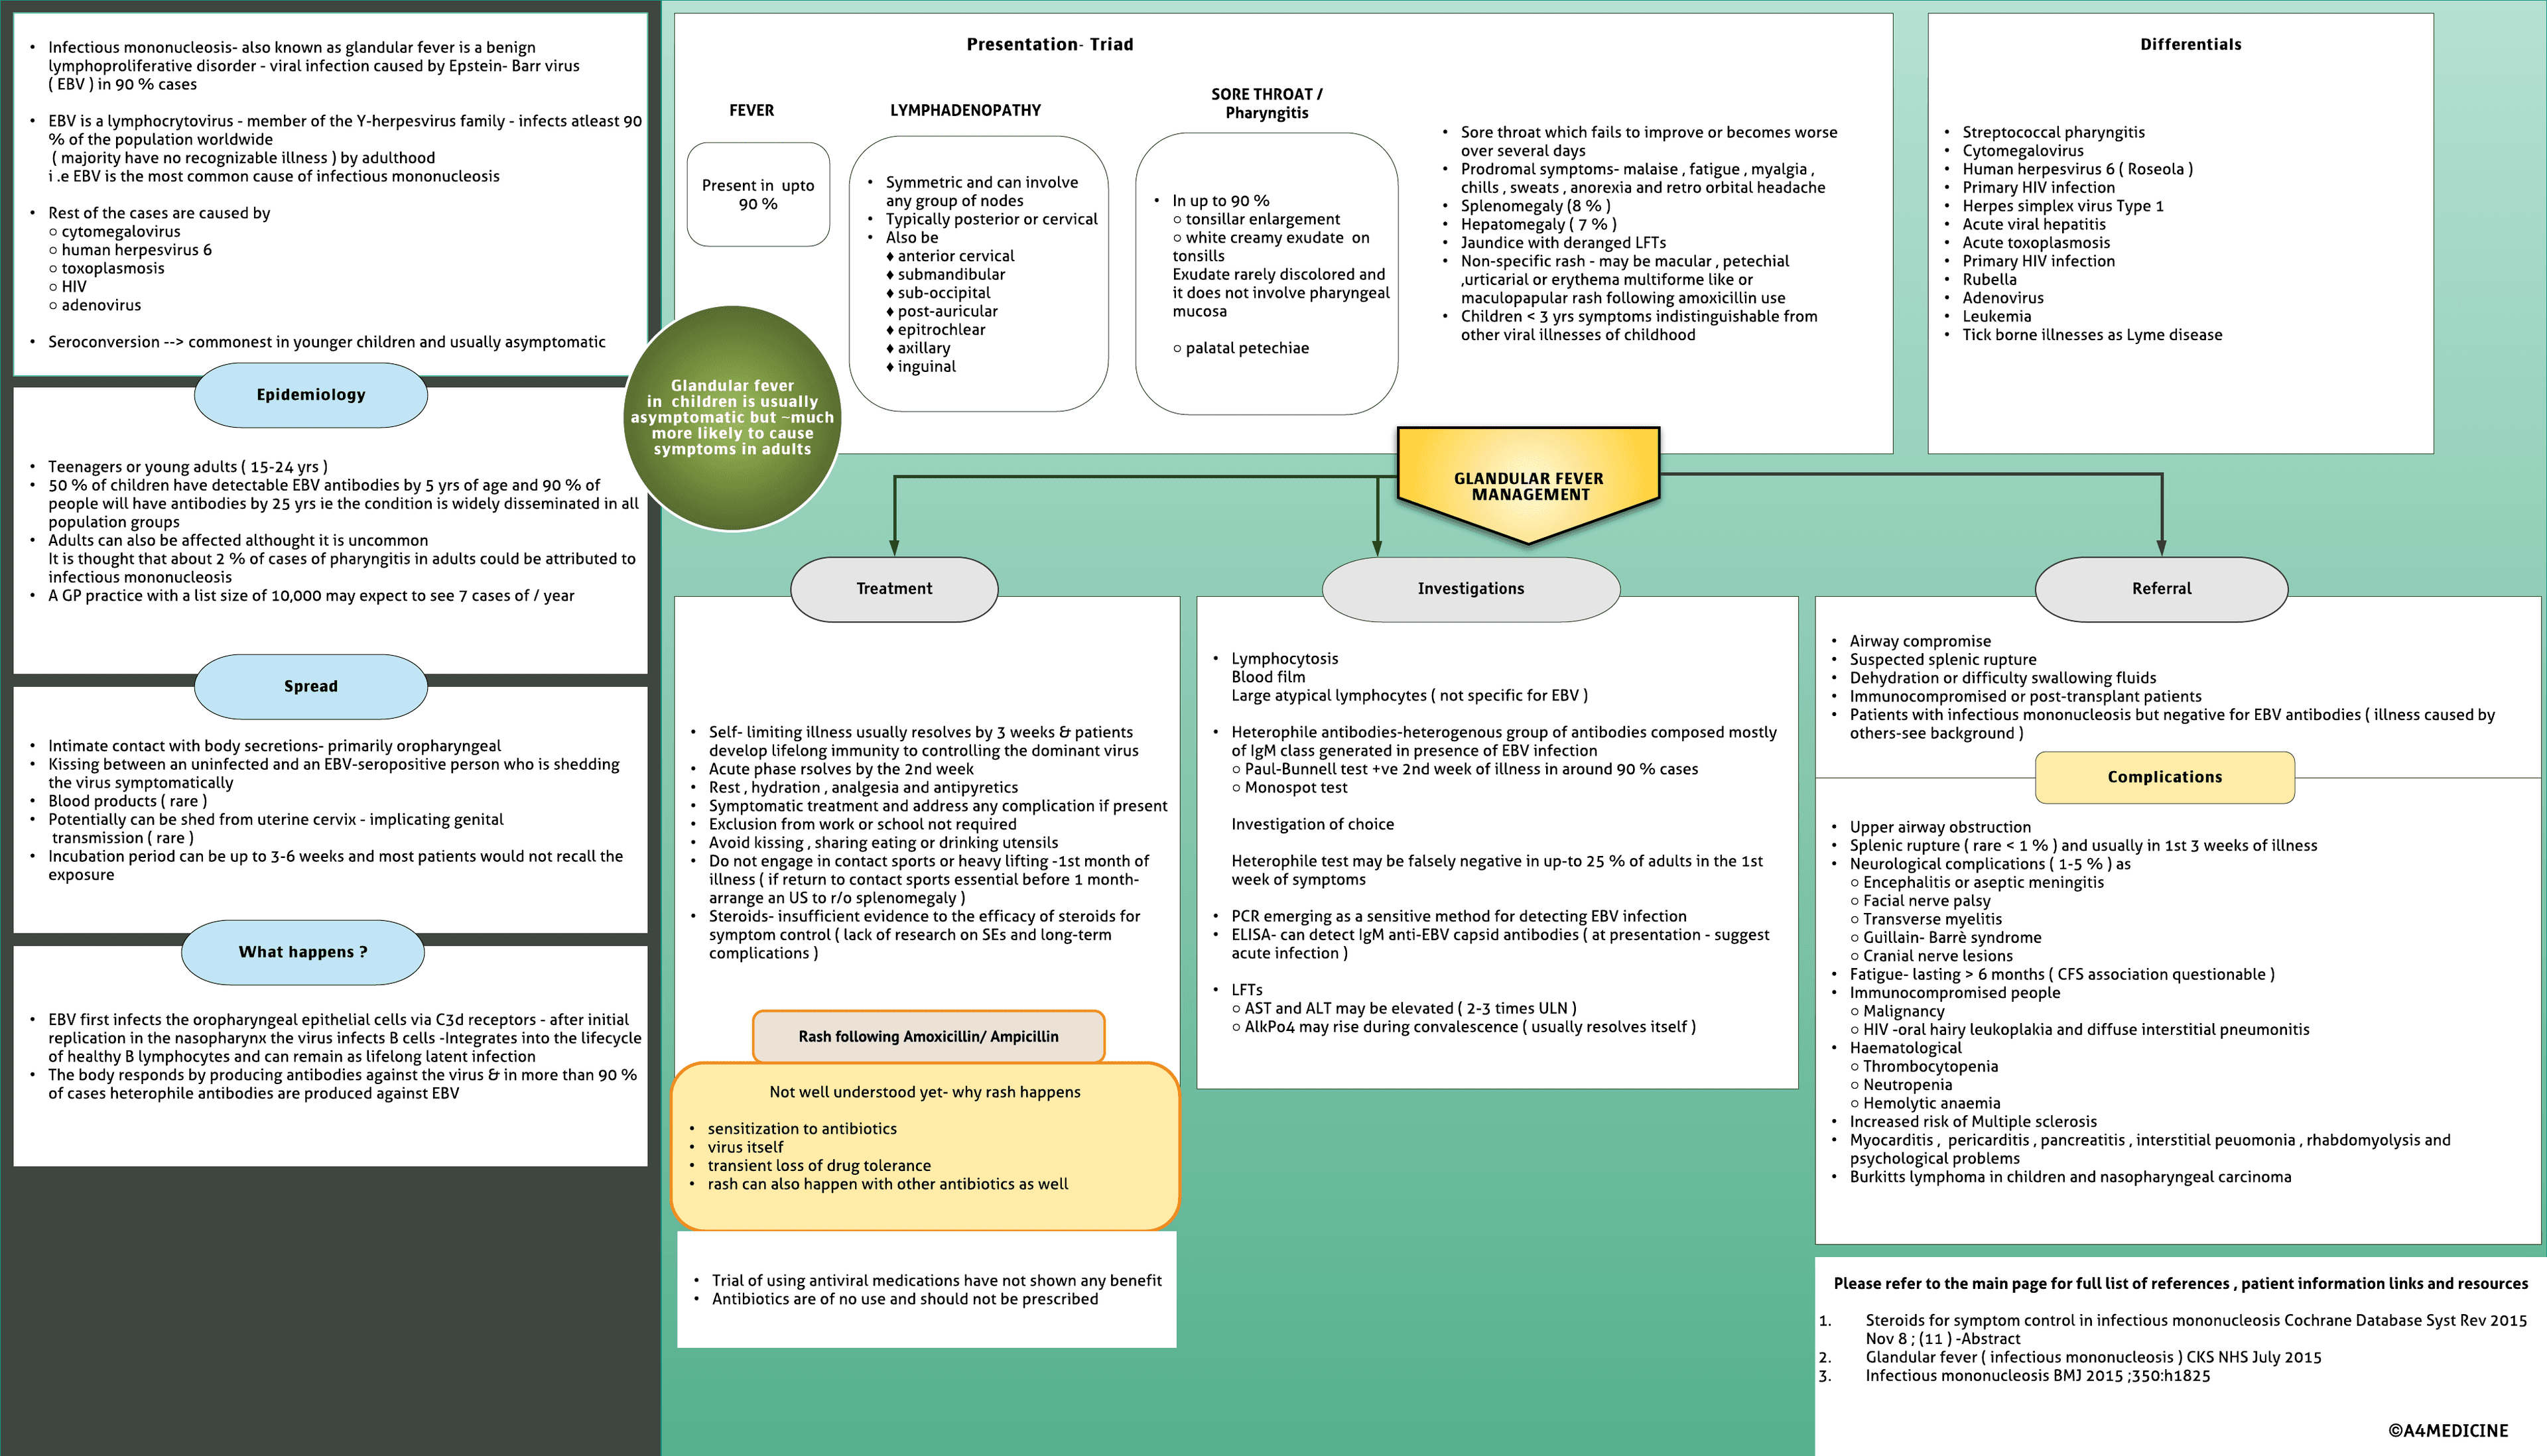
Task: Click the Epidemiology section header
Action: pos(310,395)
